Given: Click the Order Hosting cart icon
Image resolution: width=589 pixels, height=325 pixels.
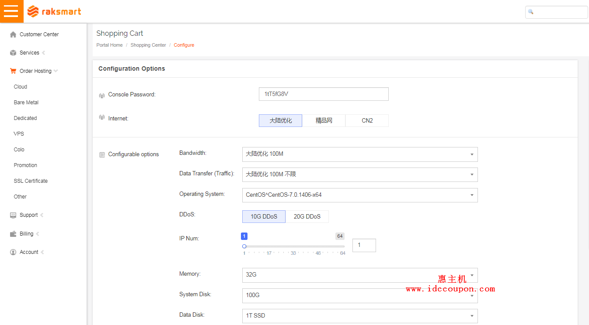Looking at the screenshot, I should [x=13, y=71].
